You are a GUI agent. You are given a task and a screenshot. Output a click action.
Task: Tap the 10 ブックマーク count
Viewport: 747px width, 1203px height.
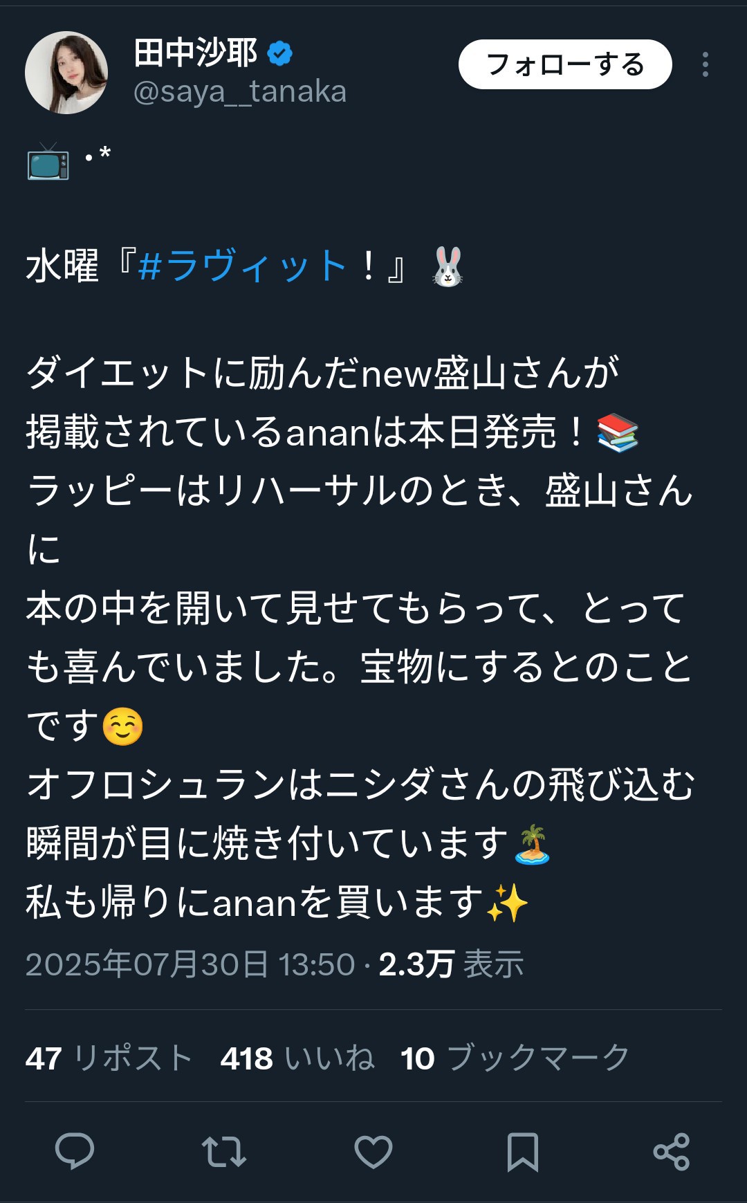(x=515, y=1058)
